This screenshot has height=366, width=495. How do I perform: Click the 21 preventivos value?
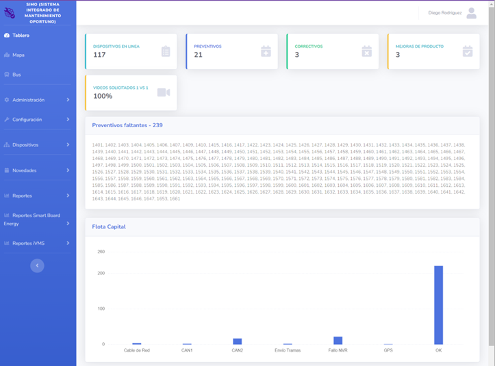[198, 55]
